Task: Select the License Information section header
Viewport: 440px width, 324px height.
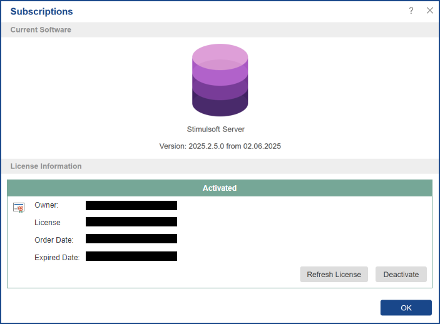Action: [x=46, y=166]
